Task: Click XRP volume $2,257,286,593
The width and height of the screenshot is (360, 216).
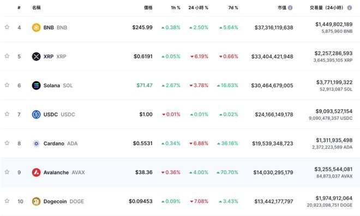Action: (334, 53)
